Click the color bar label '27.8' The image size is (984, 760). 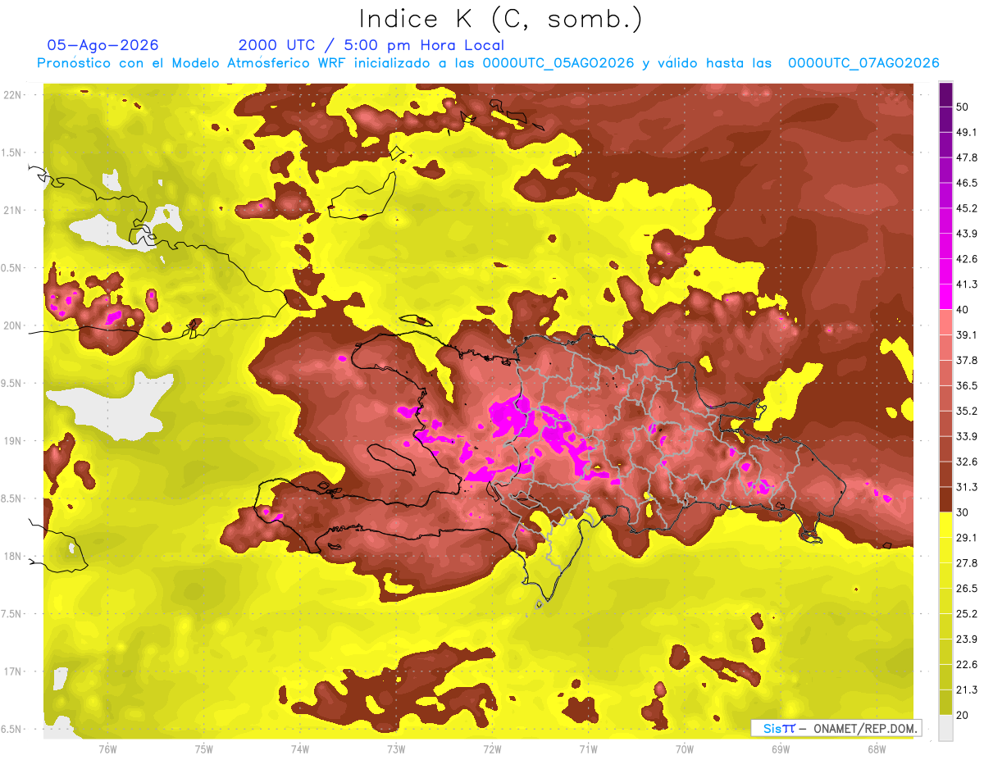(x=966, y=563)
